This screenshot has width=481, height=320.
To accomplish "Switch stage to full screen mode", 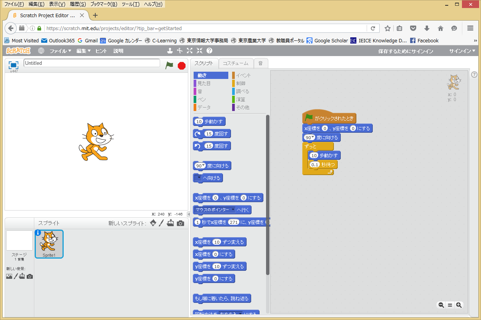I will pyautogui.click(x=13, y=65).
